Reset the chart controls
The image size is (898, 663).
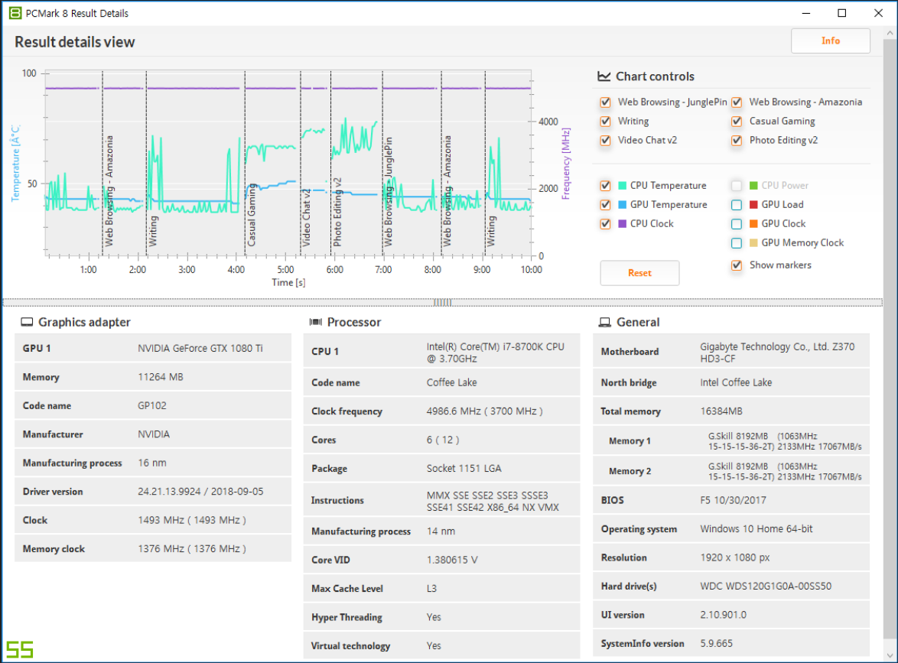(x=639, y=273)
